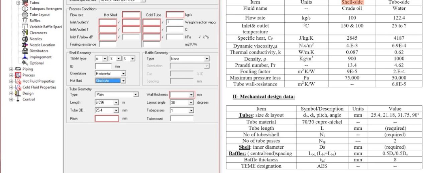Viewport: 428px width, 173px height.
Task: Open the Layout angle dropdown
Action: click(191, 102)
